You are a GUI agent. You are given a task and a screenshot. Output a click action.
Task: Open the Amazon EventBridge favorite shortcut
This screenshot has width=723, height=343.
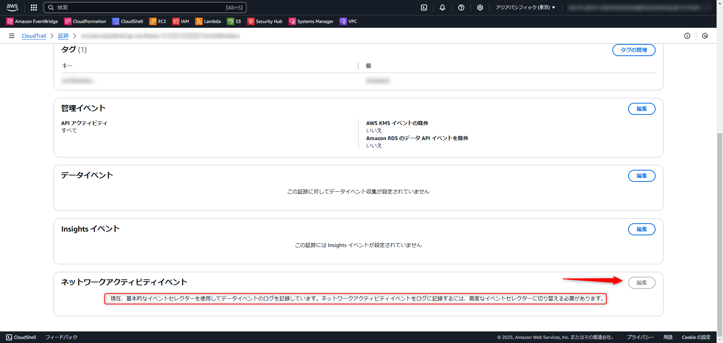click(32, 21)
